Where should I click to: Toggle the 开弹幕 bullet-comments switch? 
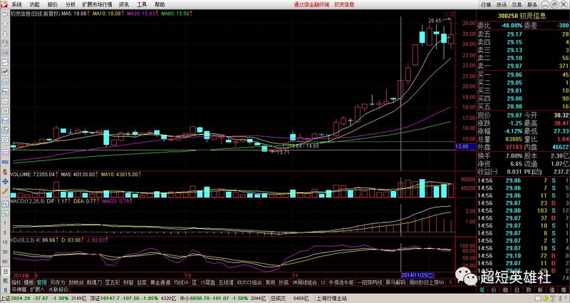pos(18,289)
